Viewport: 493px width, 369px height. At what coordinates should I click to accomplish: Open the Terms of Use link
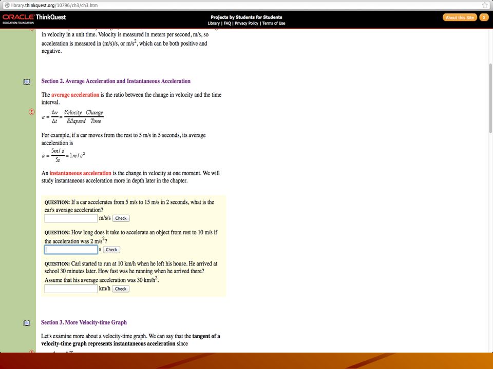274,23
